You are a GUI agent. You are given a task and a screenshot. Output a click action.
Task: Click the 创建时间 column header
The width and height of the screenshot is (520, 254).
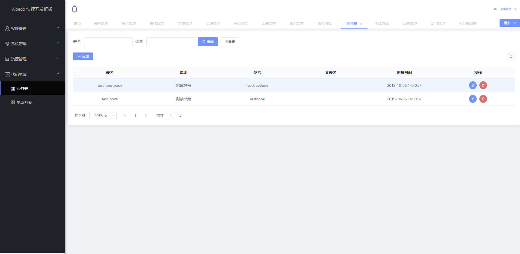tap(404, 73)
